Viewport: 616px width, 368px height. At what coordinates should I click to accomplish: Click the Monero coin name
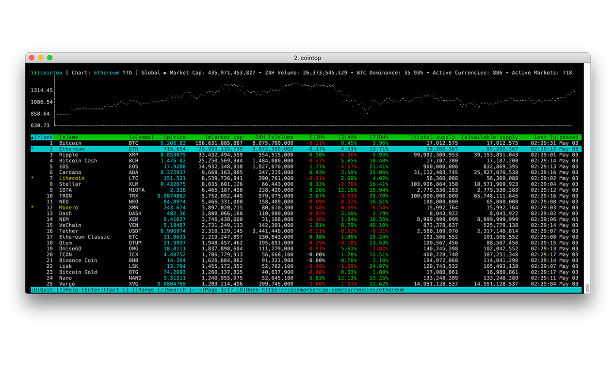click(68, 208)
